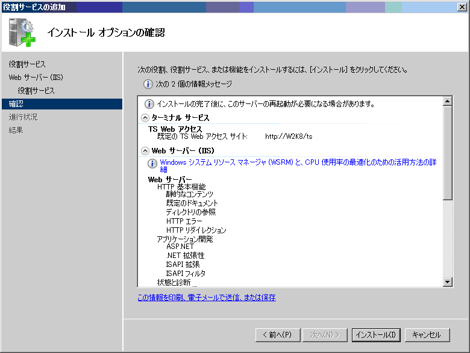Click the http://W2K8/ts site URL
The width and height of the screenshot is (470, 353).
pyautogui.click(x=289, y=137)
